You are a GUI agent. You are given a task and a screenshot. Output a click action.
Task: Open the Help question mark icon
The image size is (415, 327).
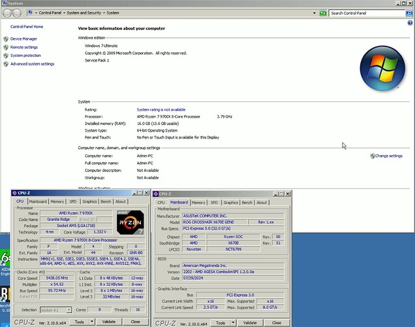[x=410, y=23]
